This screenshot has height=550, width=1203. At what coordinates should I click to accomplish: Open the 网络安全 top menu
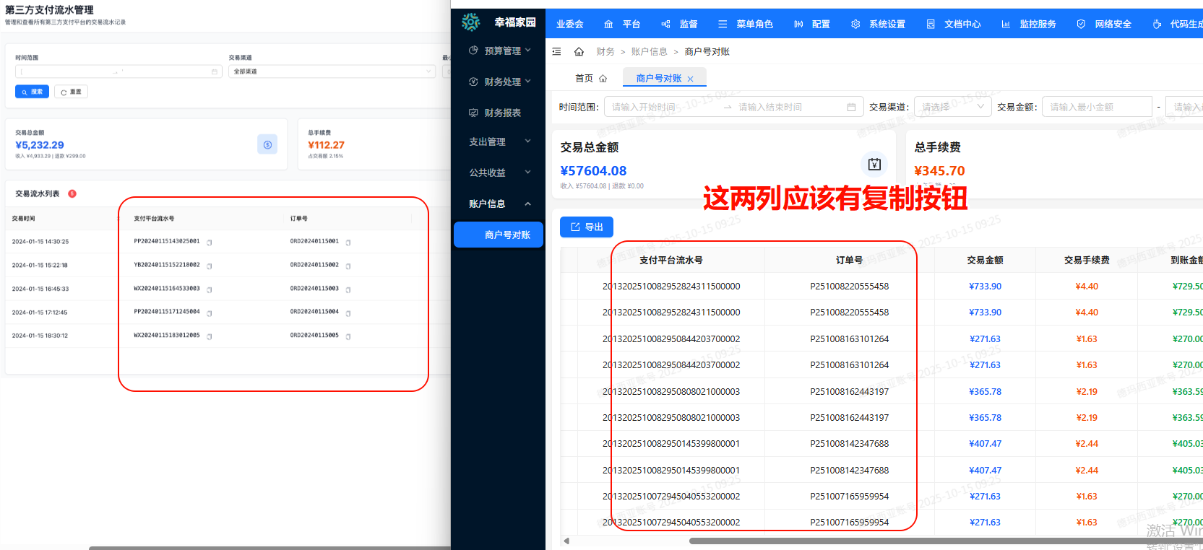point(1104,24)
